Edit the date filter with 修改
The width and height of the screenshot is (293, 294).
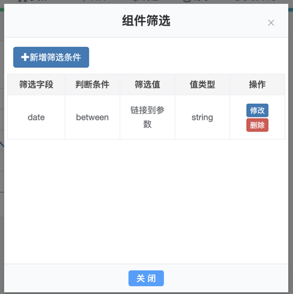tap(258, 110)
